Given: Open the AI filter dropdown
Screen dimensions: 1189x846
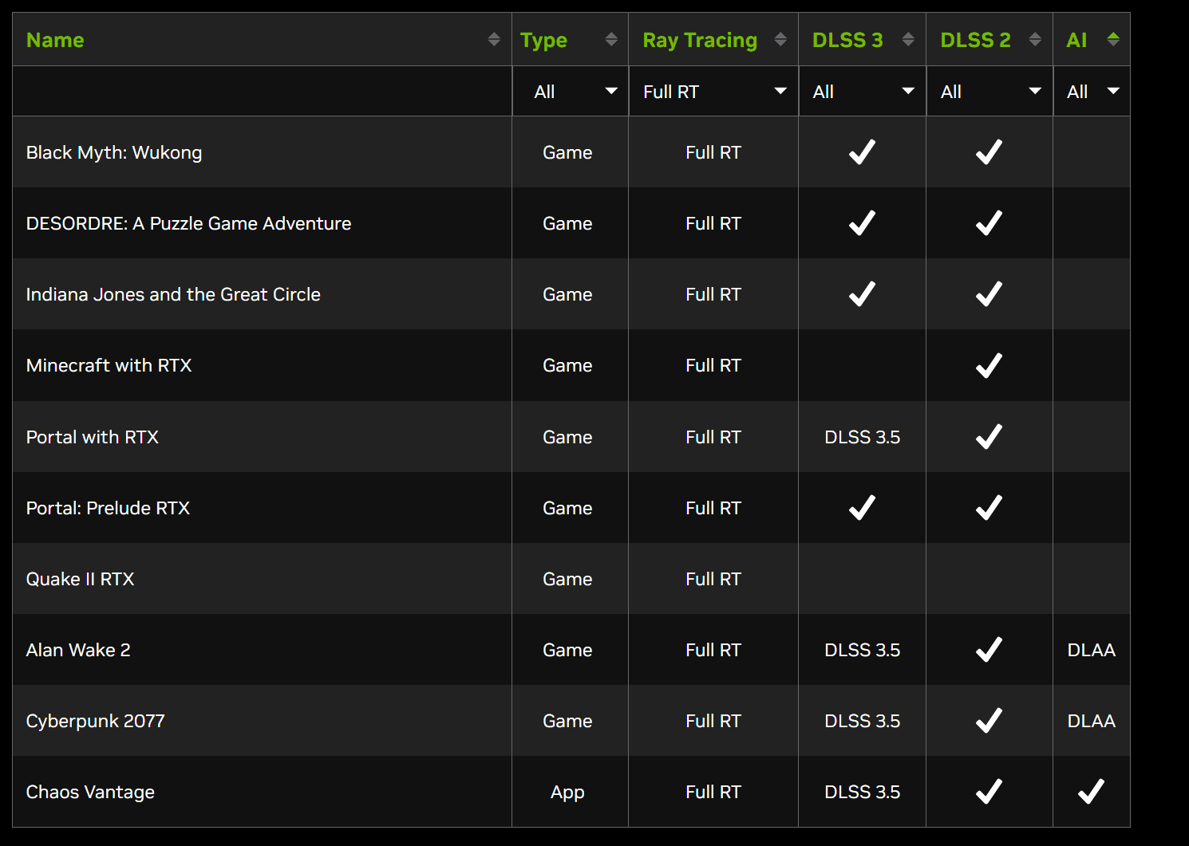Looking at the screenshot, I should click(1092, 92).
